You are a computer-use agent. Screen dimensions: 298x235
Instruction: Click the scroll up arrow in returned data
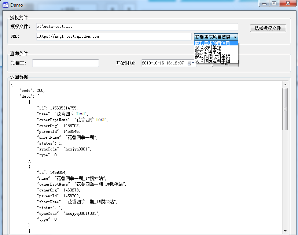(285, 85)
